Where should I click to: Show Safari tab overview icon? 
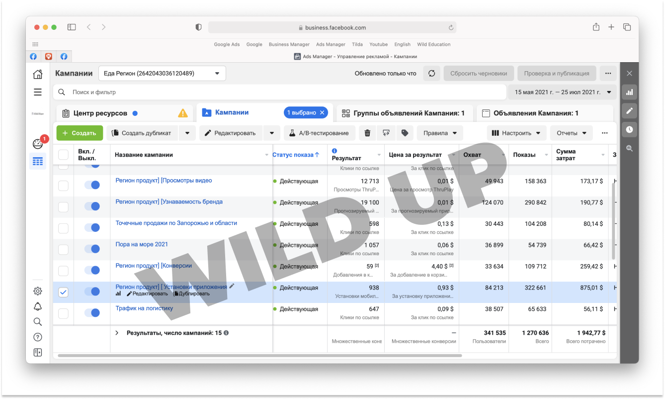click(627, 27)
